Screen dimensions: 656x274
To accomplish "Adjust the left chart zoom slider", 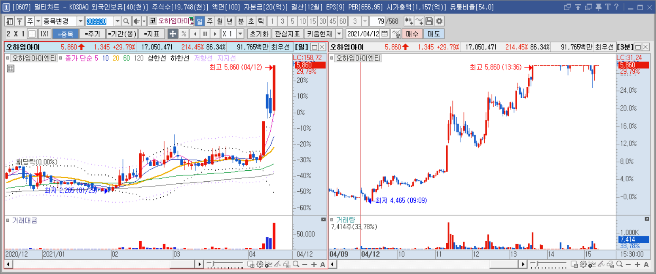I will click(x=225, y=264).
